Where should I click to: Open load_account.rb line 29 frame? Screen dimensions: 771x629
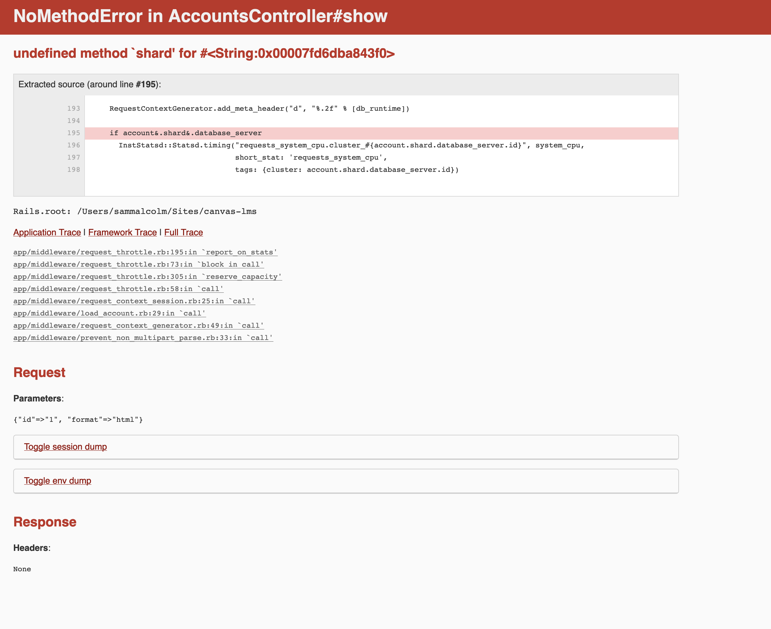[x=109, y=313]
